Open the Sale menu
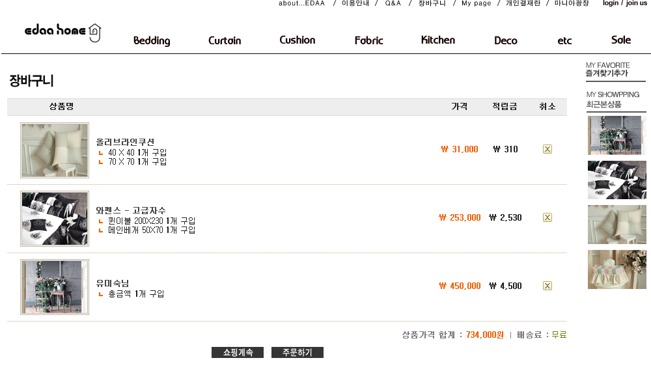Image resolution: width=651 pixels, height=371 pixels. pos(620,40)
